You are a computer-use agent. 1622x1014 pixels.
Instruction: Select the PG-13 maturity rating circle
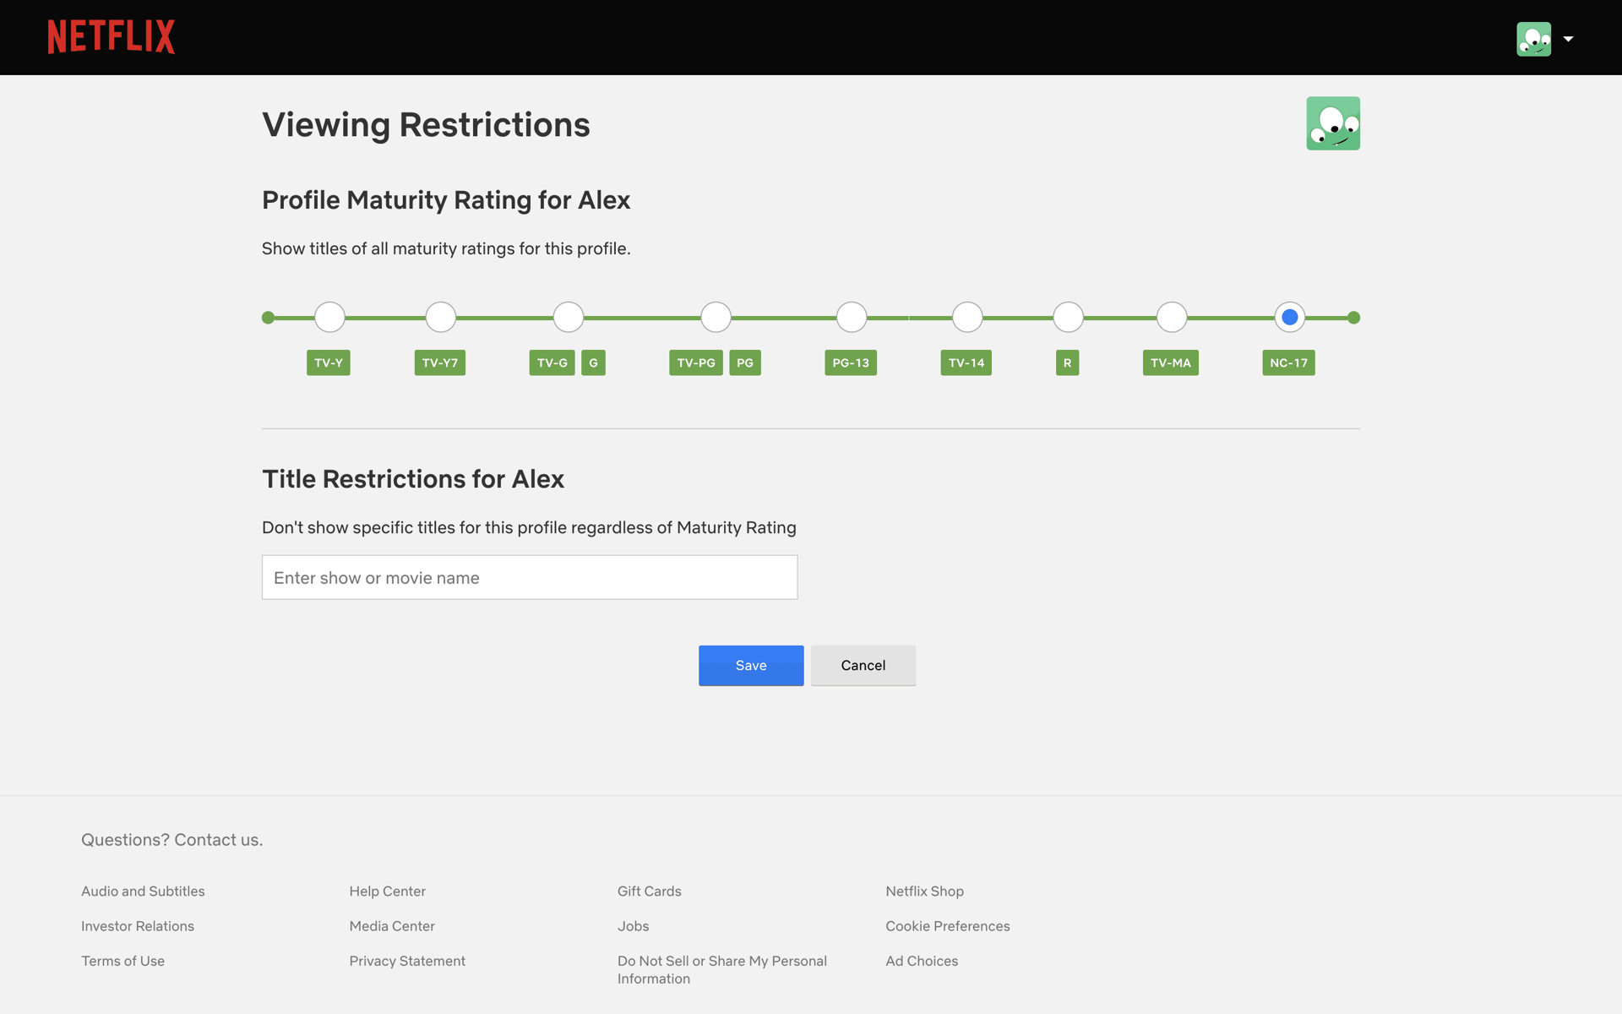point(852,317)
